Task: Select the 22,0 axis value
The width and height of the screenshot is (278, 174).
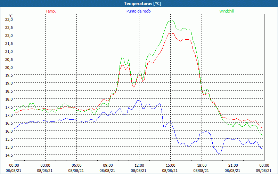Action: [9, 35]
